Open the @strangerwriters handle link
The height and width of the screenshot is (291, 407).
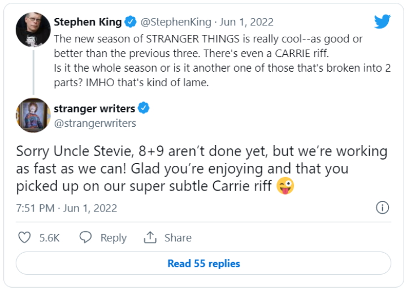click(95, 123)
